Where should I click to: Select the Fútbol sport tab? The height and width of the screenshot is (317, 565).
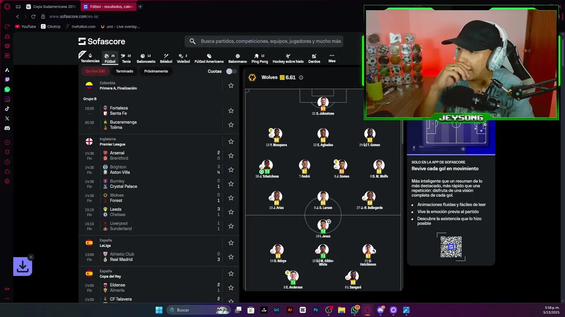[x=110, y=58]
